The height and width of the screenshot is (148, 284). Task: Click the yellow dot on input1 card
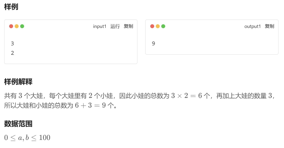(17, 26)
